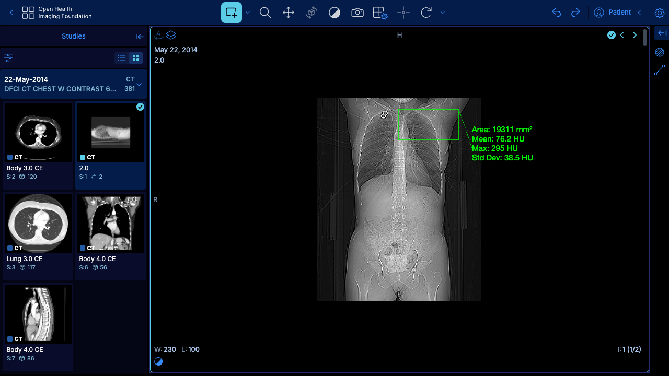Open the Studies panel tab
Screen dimensions: 669x376
(74, 37)
